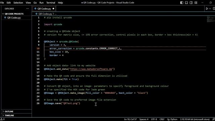Change indentation via Spaces: 4
This screenshot has width=215, height=121.
[144, 119]
